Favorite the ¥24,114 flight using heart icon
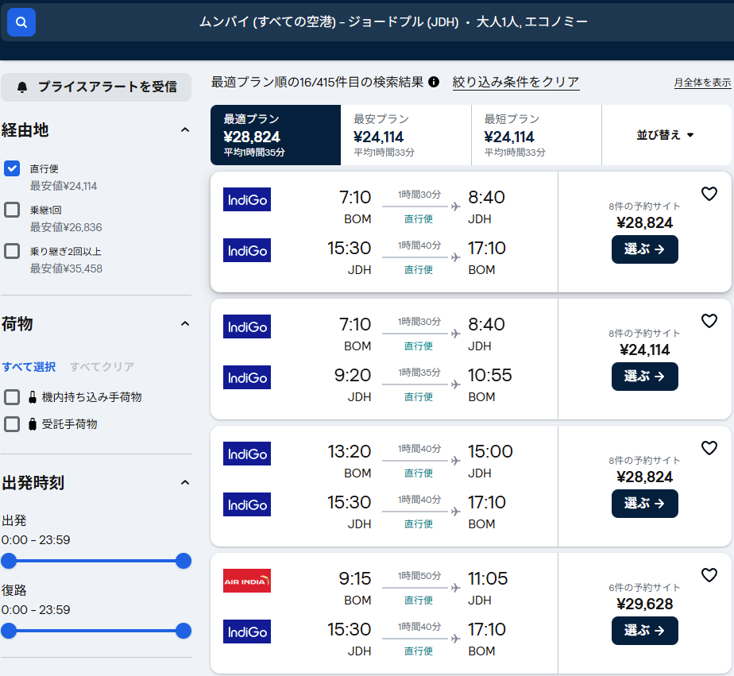Image resolution: width=734 pixels, height=676 pixels. point(709,321)
